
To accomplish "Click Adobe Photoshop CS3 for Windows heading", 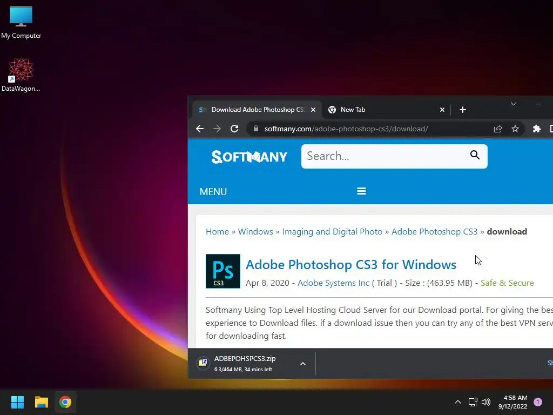I will [x=351, y=265].
